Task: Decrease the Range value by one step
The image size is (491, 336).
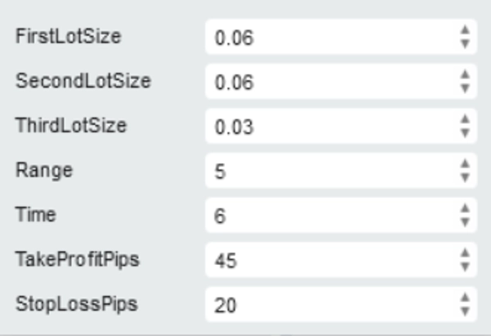Action: click(x=465, y=178)
